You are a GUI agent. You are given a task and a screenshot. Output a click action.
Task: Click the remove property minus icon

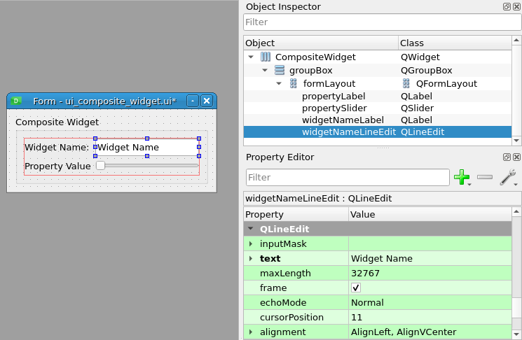click(484, 178)
